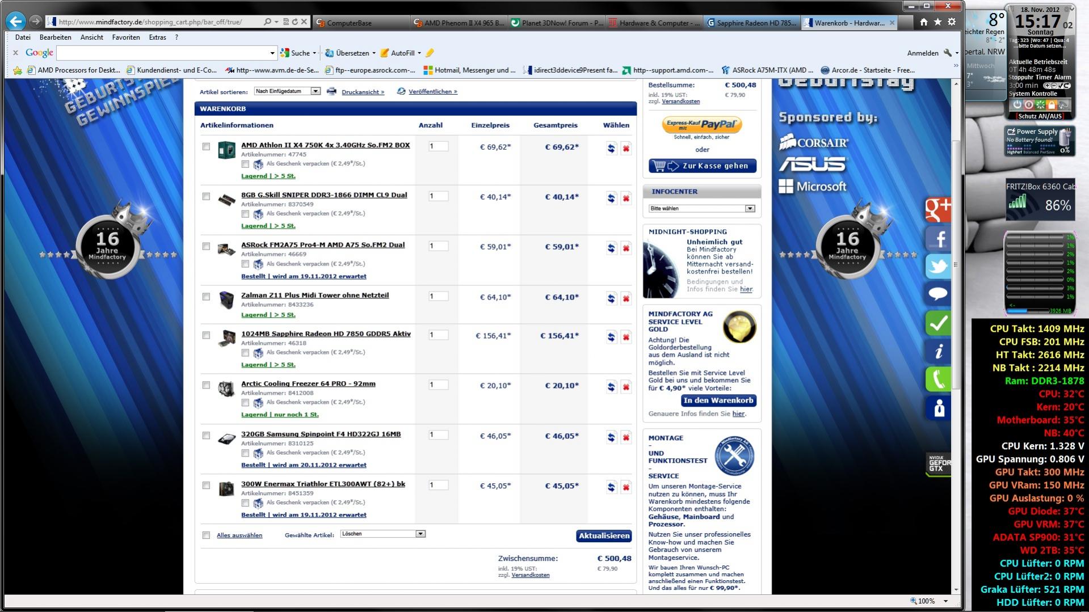Click the 'Zur Kasse gehen' button
This screenshot has width=1089, height=612.
[703, 166]
